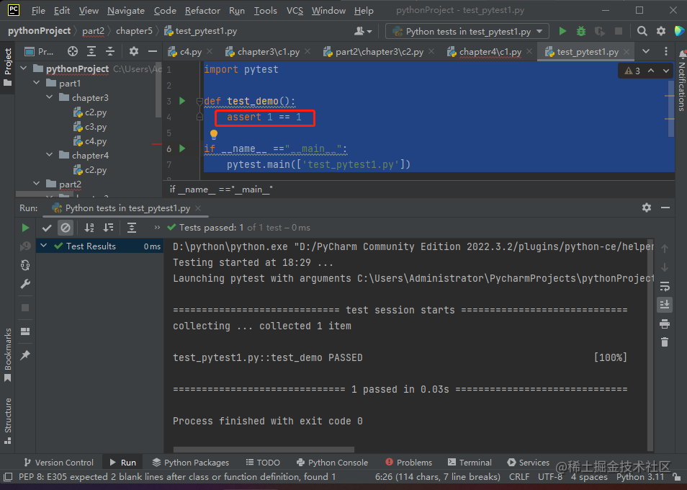Open the Problems tool window

409,463
